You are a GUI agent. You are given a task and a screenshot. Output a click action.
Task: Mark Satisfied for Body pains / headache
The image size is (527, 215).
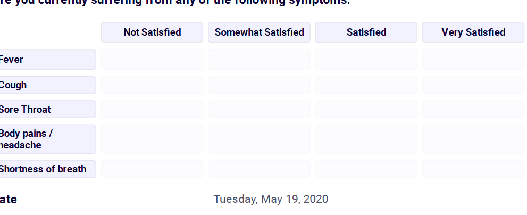(366, 139)
